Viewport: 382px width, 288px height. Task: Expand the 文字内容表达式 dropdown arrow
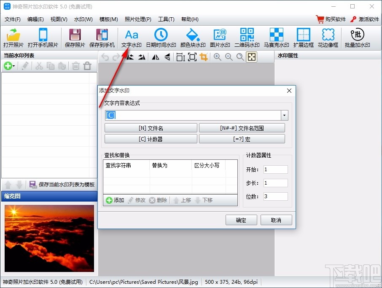coord(284,115)
